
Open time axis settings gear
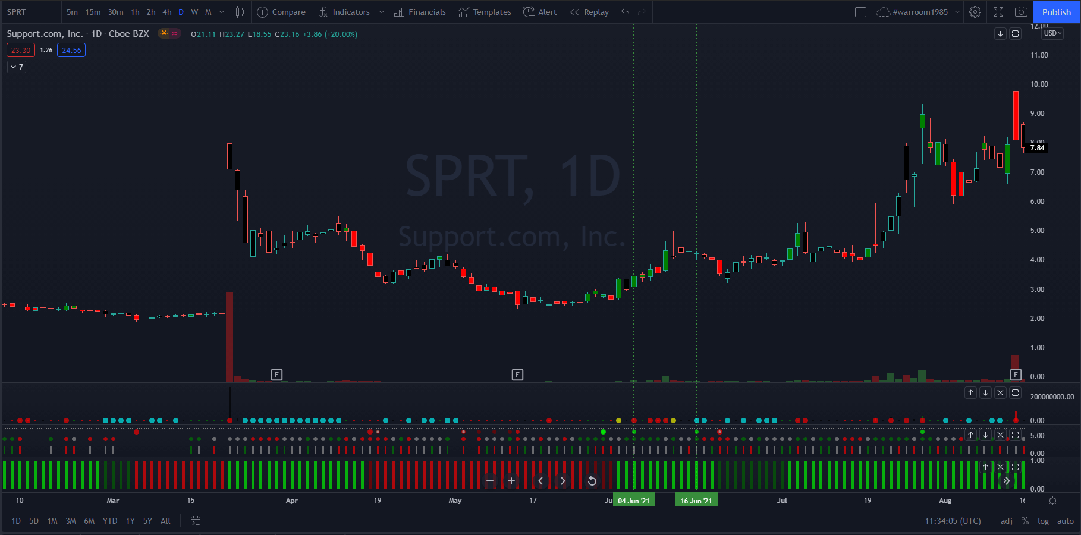[x=1052, y=501]
